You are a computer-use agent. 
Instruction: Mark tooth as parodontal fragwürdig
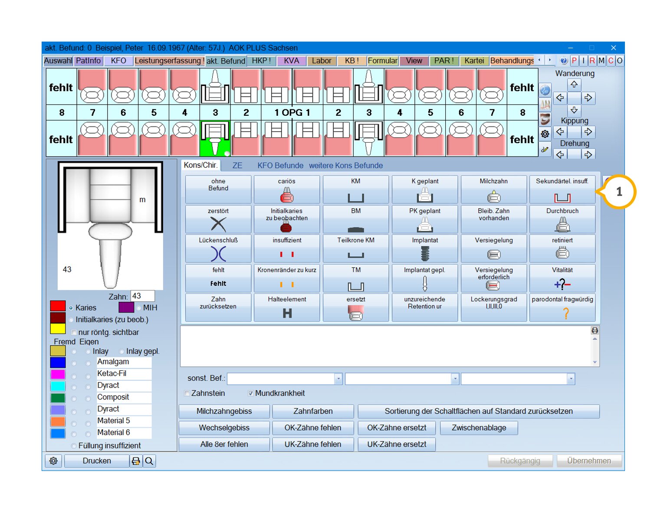pos(562,307)
